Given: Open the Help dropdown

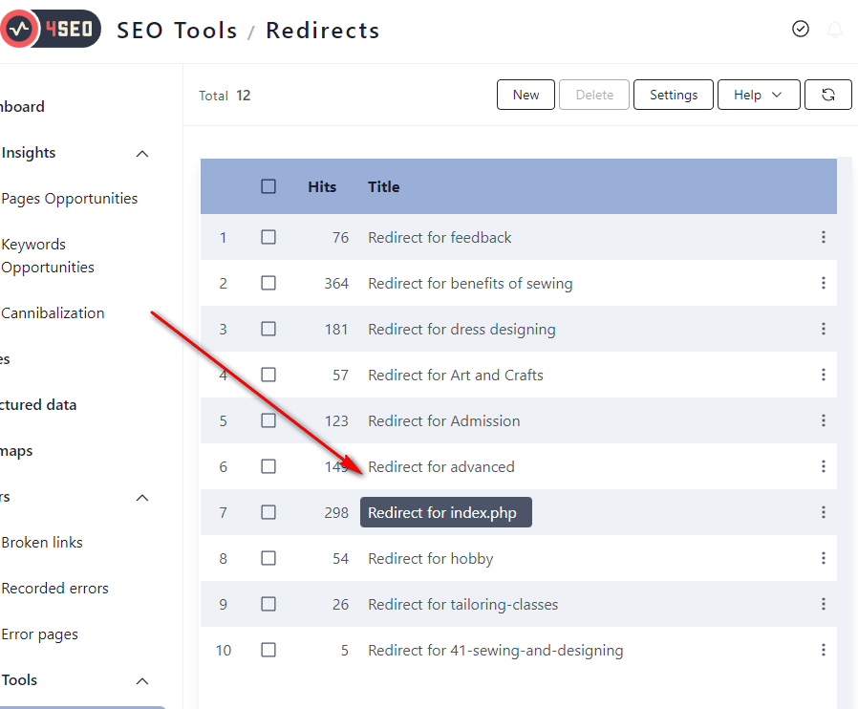Looking at the screenshot, I should (759, 95).
